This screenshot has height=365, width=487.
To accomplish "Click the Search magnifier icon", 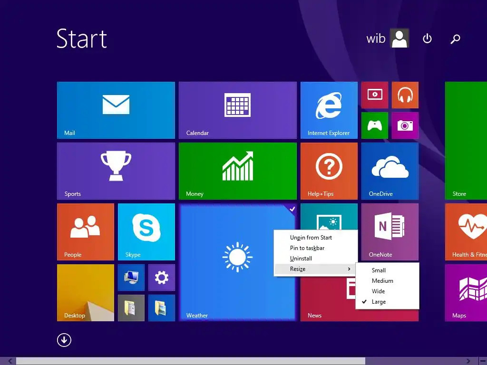I will click(x=455, y=39).
